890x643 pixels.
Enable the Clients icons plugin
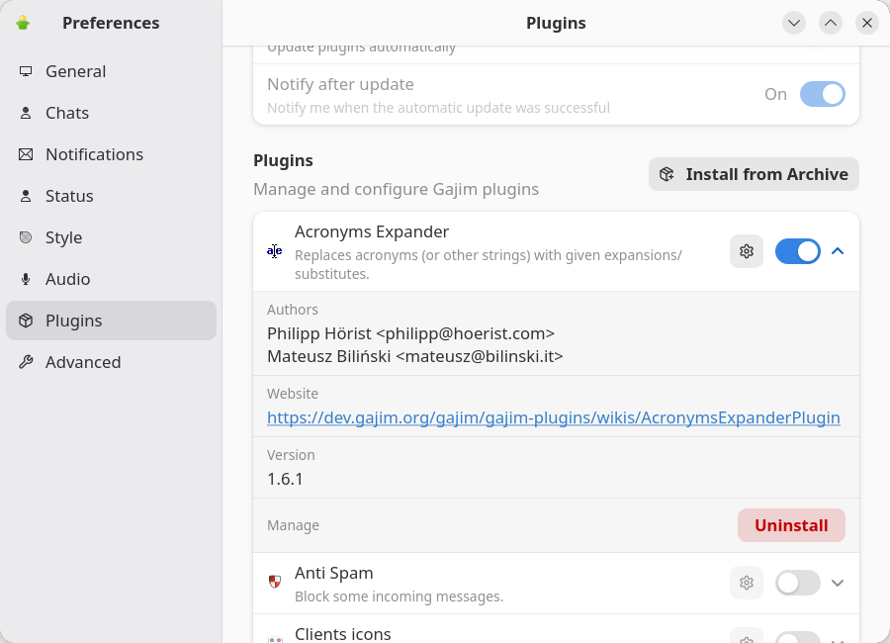click(x=797, y=638)
